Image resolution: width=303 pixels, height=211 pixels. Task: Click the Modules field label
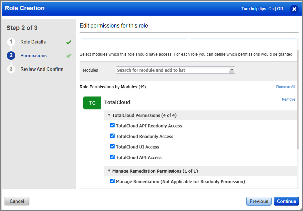tap(90, 70)
